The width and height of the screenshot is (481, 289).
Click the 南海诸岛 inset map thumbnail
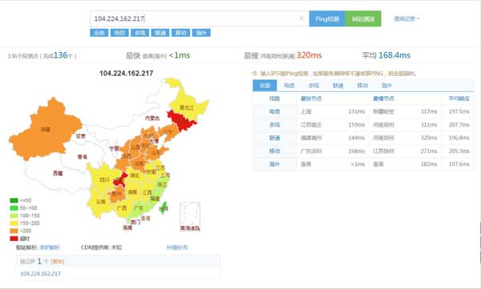(x=190, y=217)
